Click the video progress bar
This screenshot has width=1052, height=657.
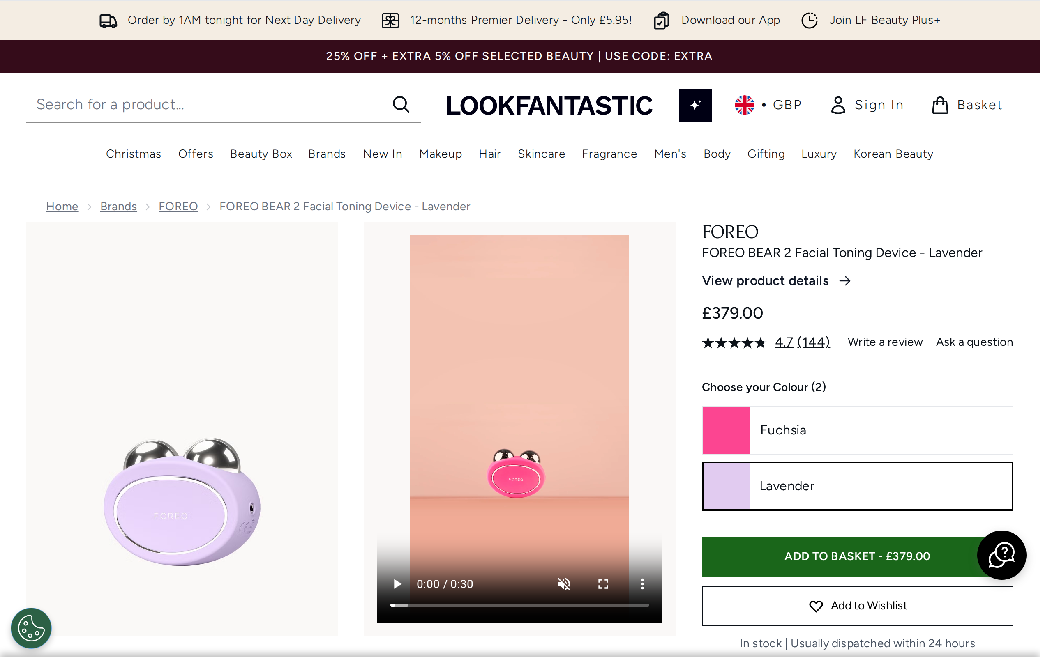coord(519,605)
